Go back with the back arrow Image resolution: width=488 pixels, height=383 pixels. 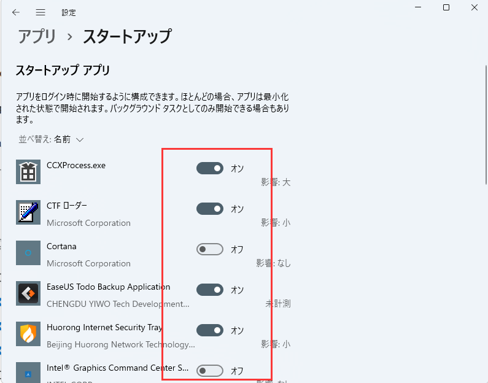coord(16,12)
